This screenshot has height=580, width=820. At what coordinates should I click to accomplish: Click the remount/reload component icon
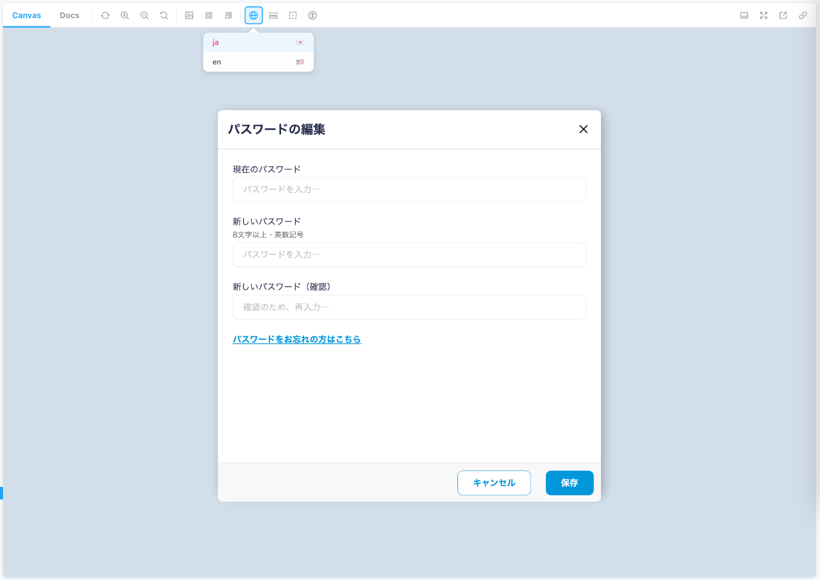pyautogui.click(x=105, y=15)
